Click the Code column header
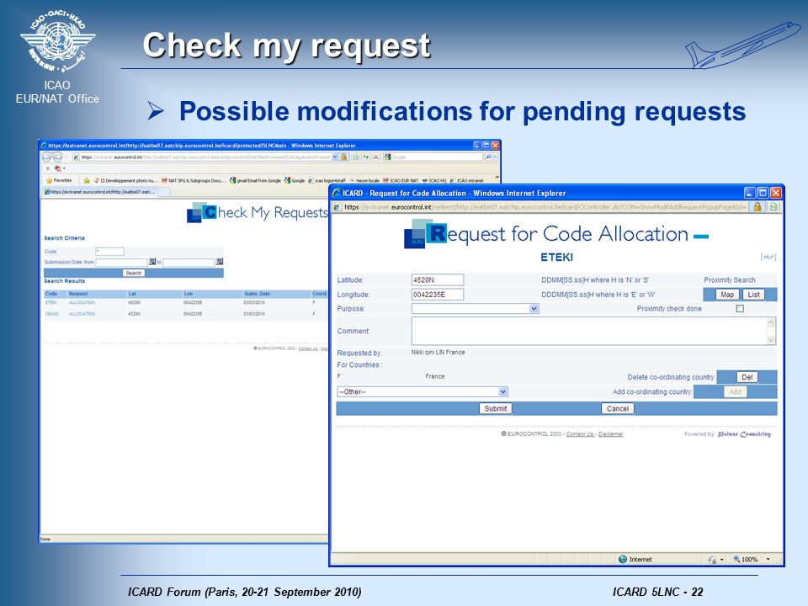Viewport: 808px width, 606px height. (51, 294)
